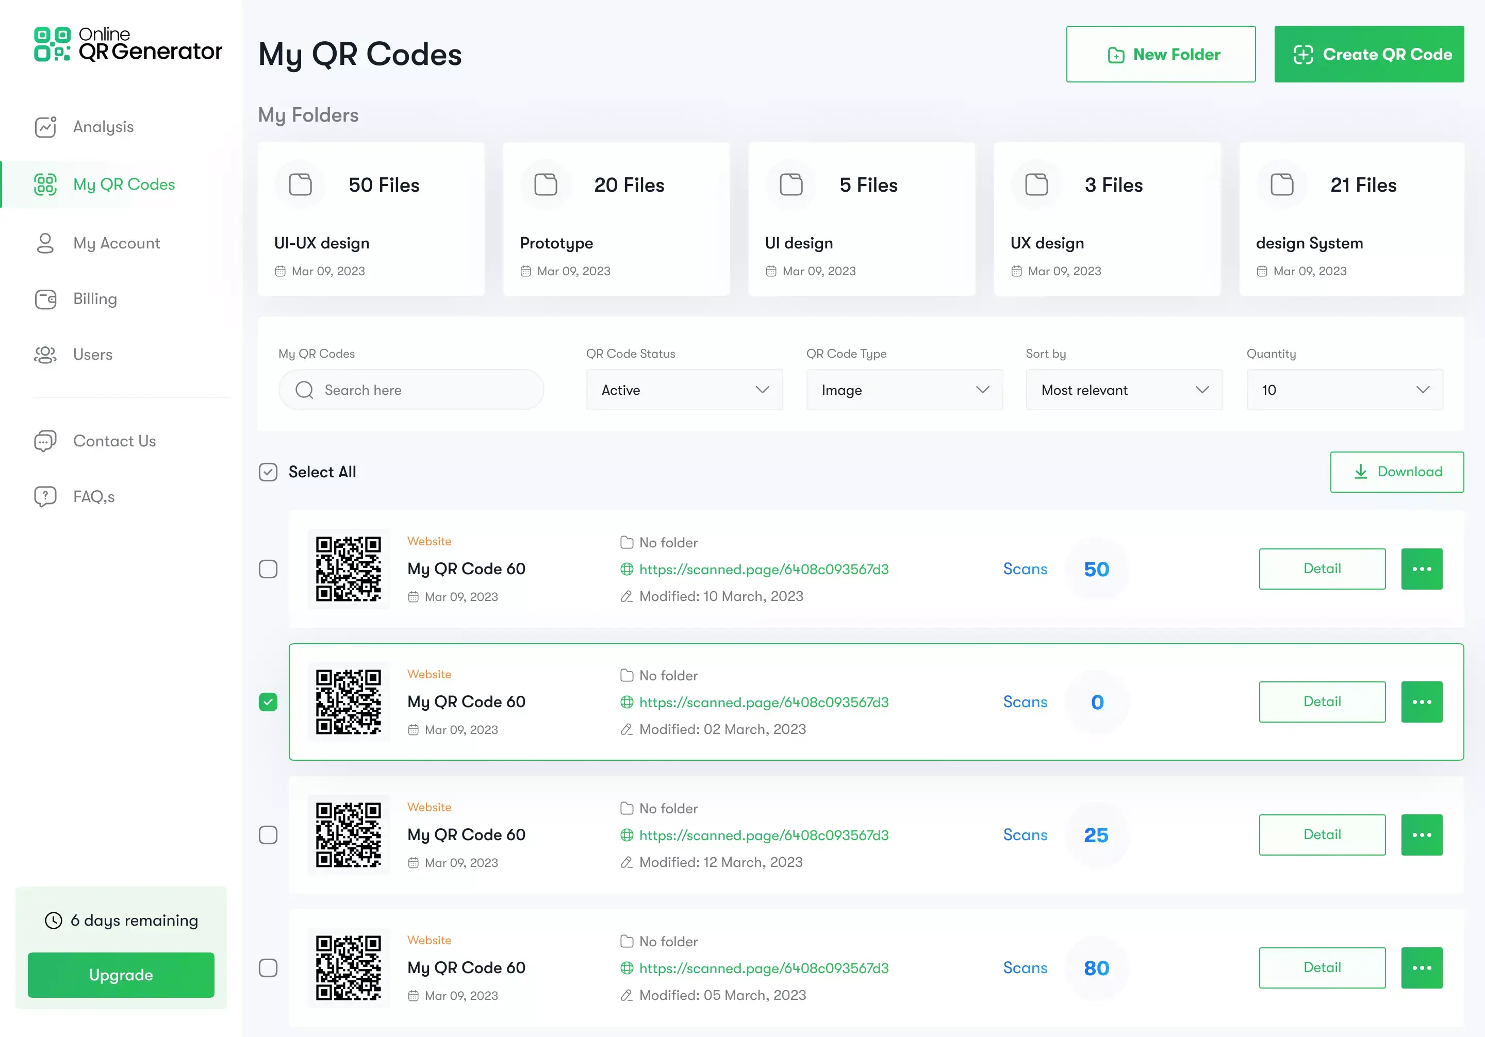Open My Account settings
1485x1037 pixels.
116,243
